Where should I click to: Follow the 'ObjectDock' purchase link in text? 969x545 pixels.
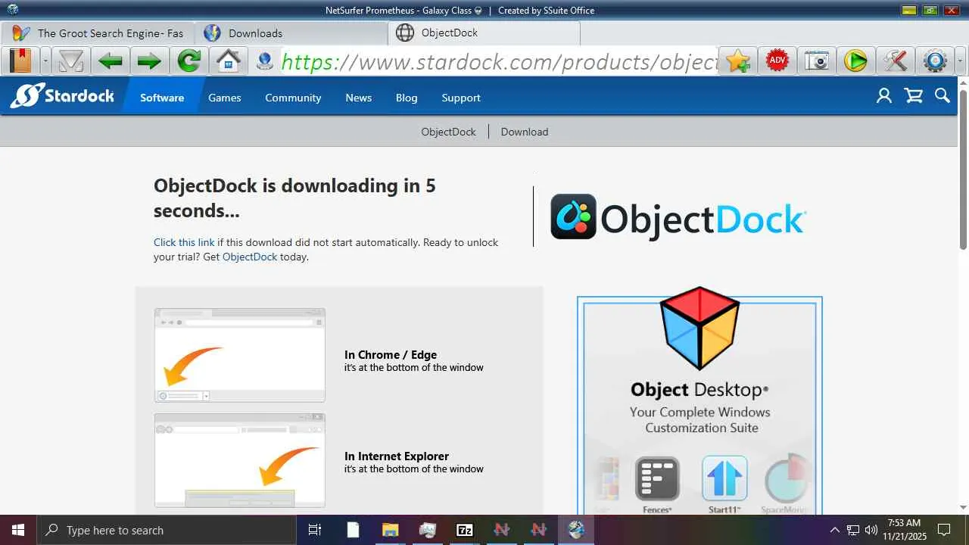pos(250,257)
